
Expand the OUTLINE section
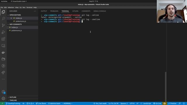[x=23, y=97]
